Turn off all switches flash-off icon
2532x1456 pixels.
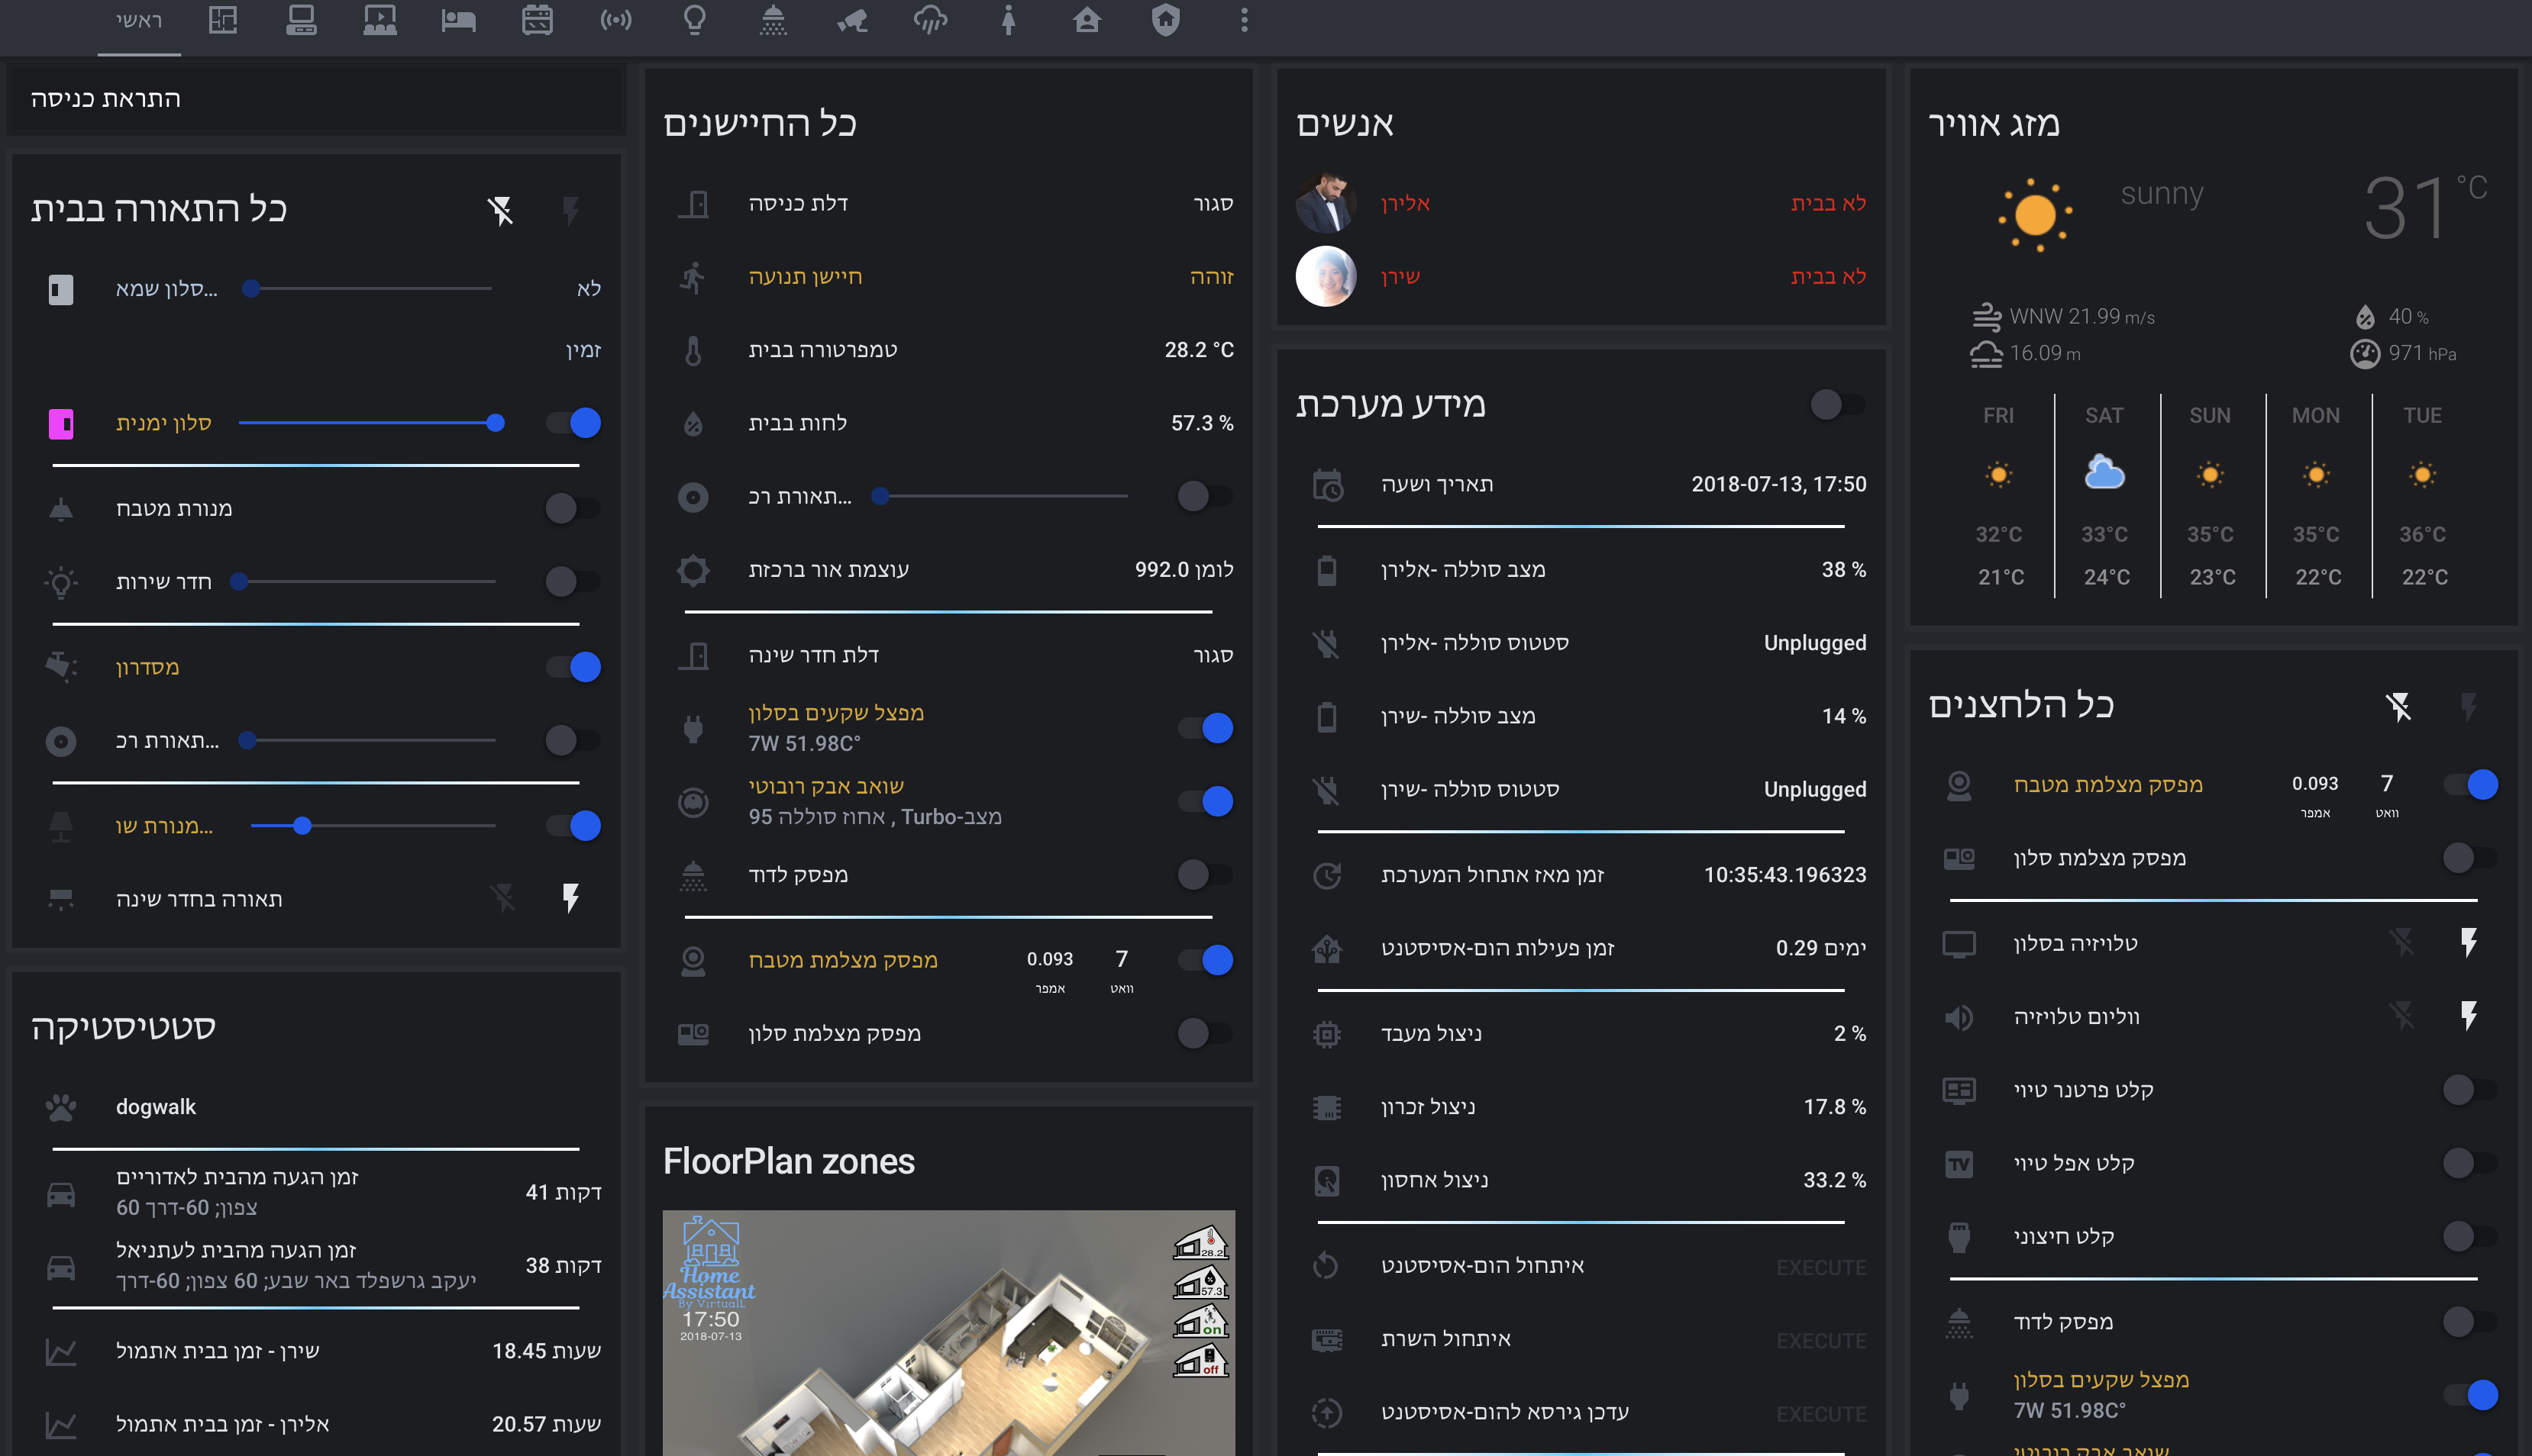pyautogui.click(x=2398, y=707)
